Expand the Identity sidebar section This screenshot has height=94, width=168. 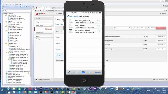click(x=44, y=39)
